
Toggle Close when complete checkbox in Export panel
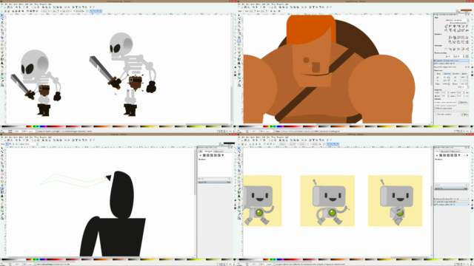click(435, 115)
